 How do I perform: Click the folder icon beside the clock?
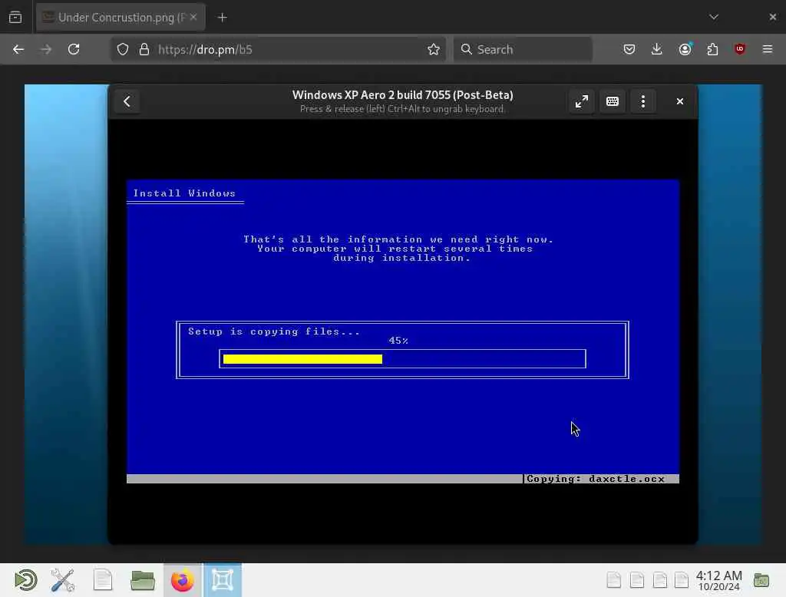[x=761, y=580]
